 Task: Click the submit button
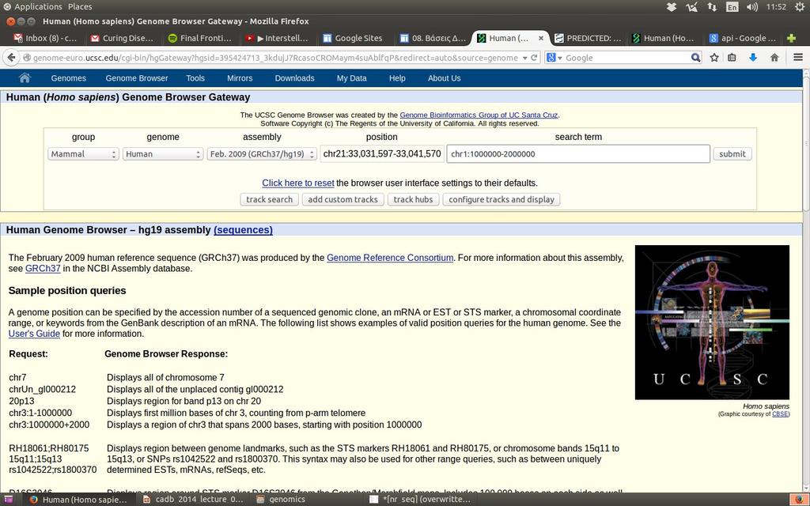(x=732, y=154)
